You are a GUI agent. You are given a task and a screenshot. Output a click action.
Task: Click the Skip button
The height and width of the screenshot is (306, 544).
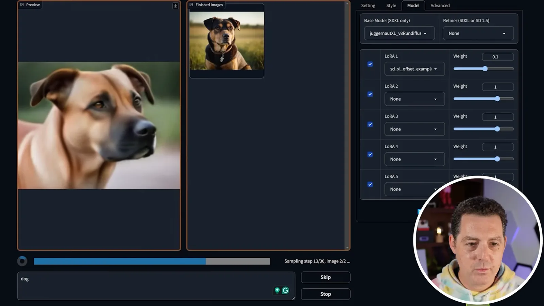pyautogui.click(x=325, y=277)
